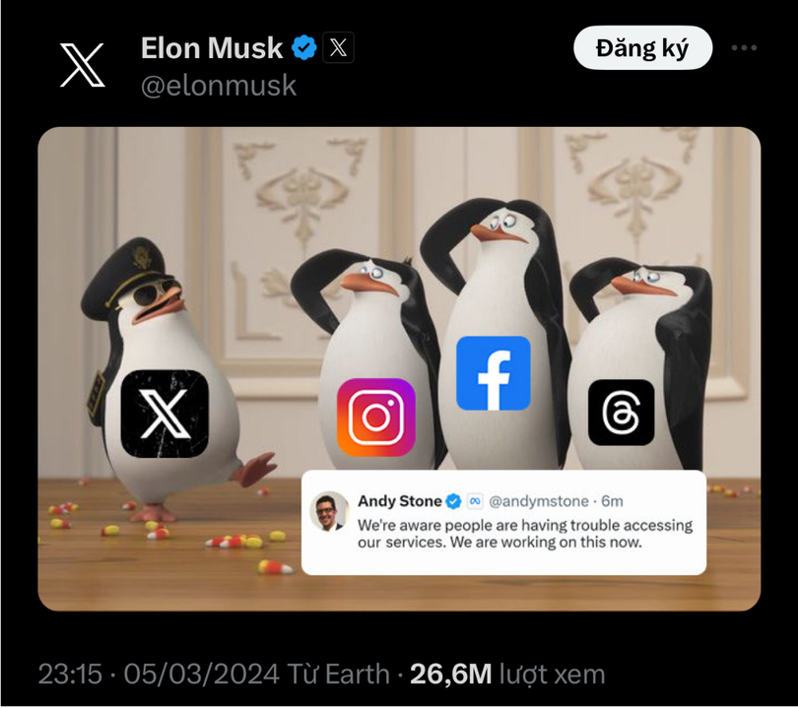This screenshot has width=798, height=708.
Task: Click the X app icon on the captain penguin
Action: pyautogui.click(x=165, y=414)
